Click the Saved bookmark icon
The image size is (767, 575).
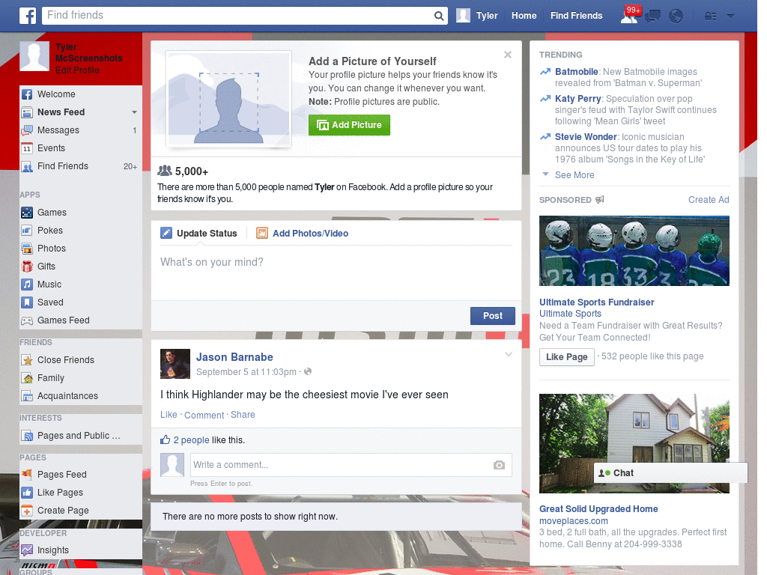click(27, 302)
